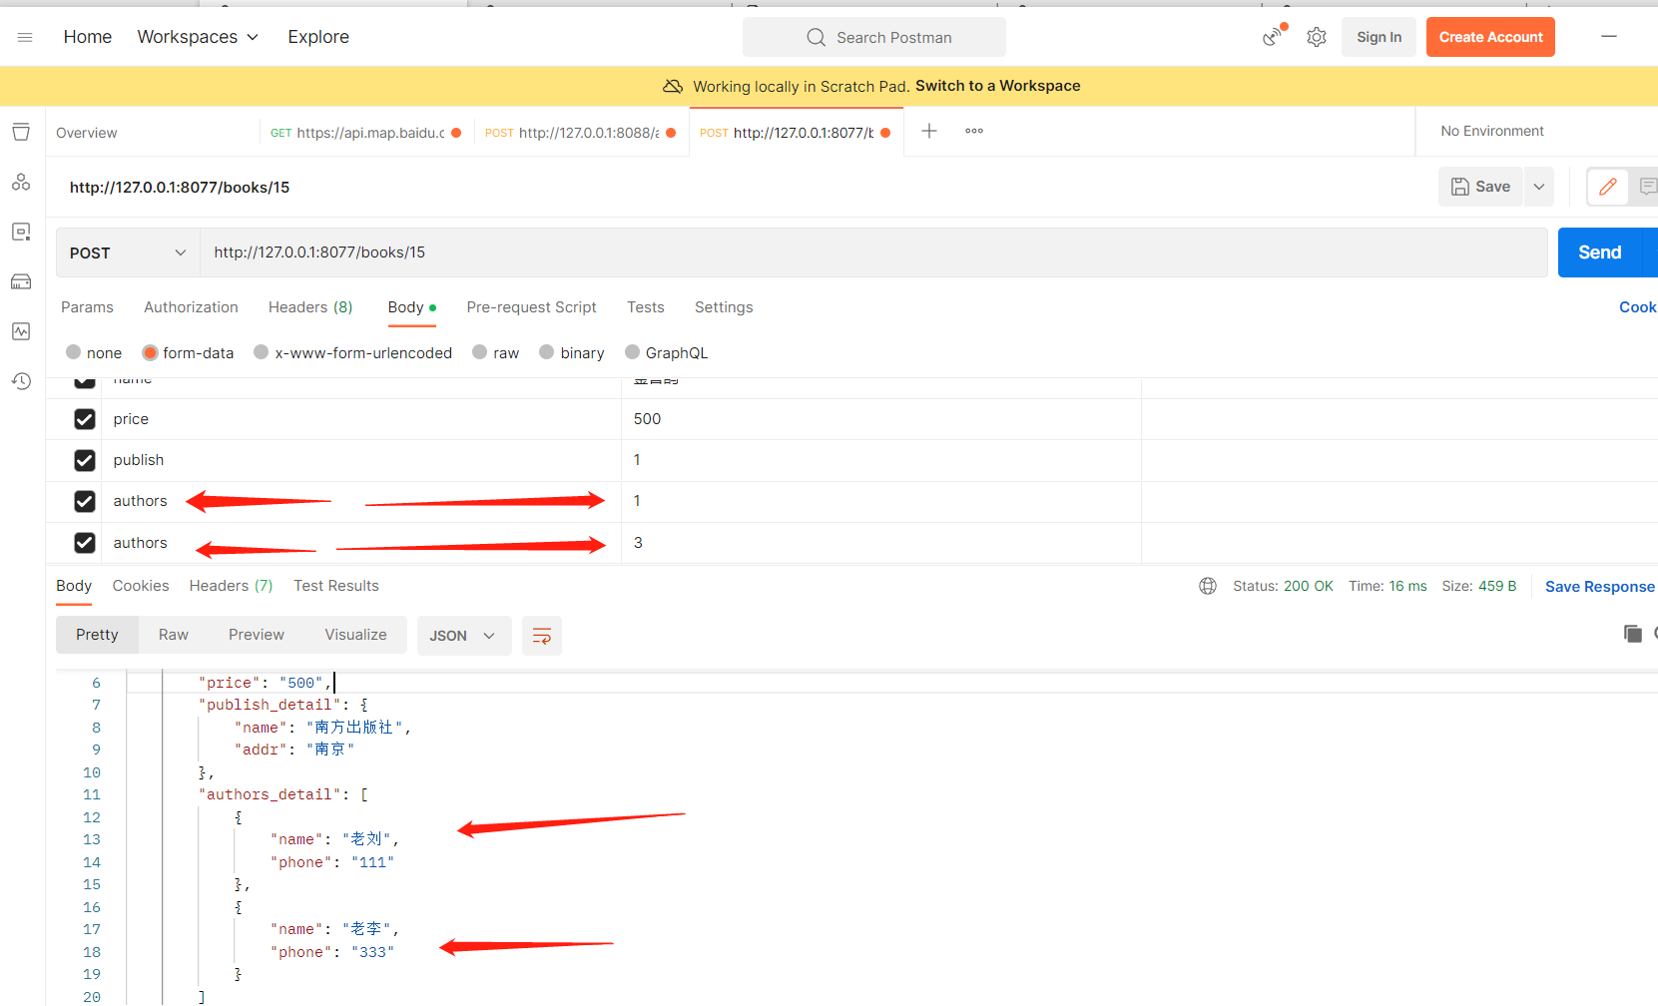Open the Overview tab
This screenshot has height=1006, width=1658.
[87, 133]
